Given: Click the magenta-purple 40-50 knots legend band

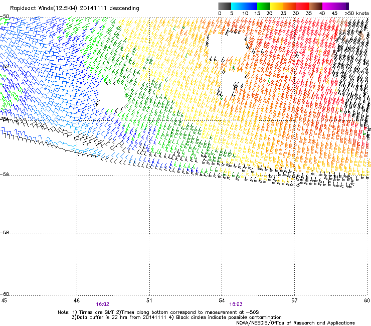Looking at the screenshot, I should pyautogui.click(x=335, y=6).
